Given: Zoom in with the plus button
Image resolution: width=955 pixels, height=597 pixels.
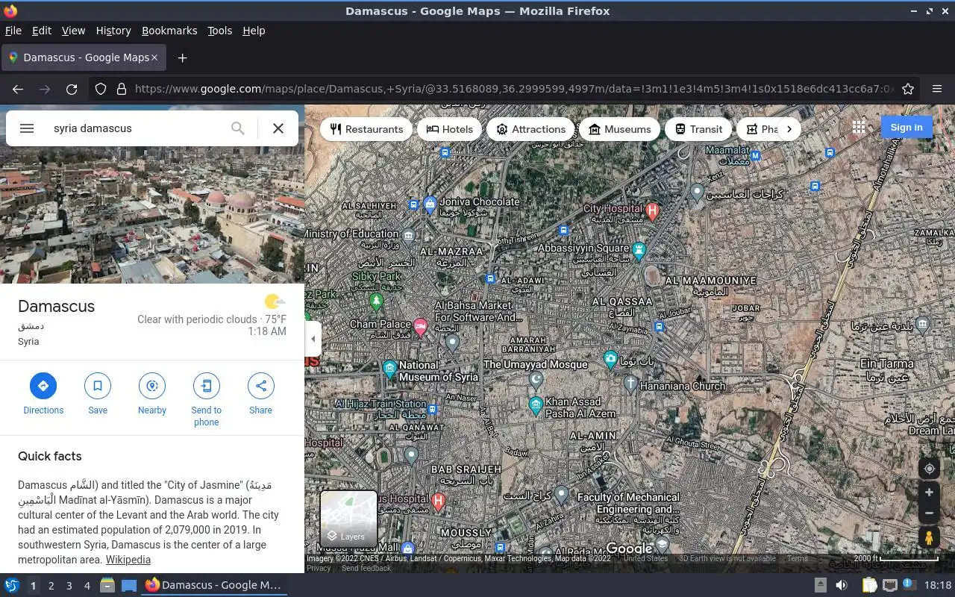Looking at the screenshot, I should [929, 493].
